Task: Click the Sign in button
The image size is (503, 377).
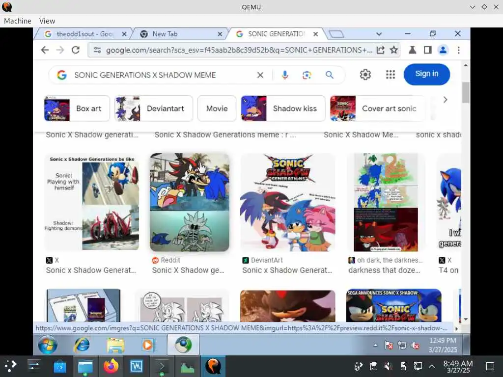Action: point(427,74)
